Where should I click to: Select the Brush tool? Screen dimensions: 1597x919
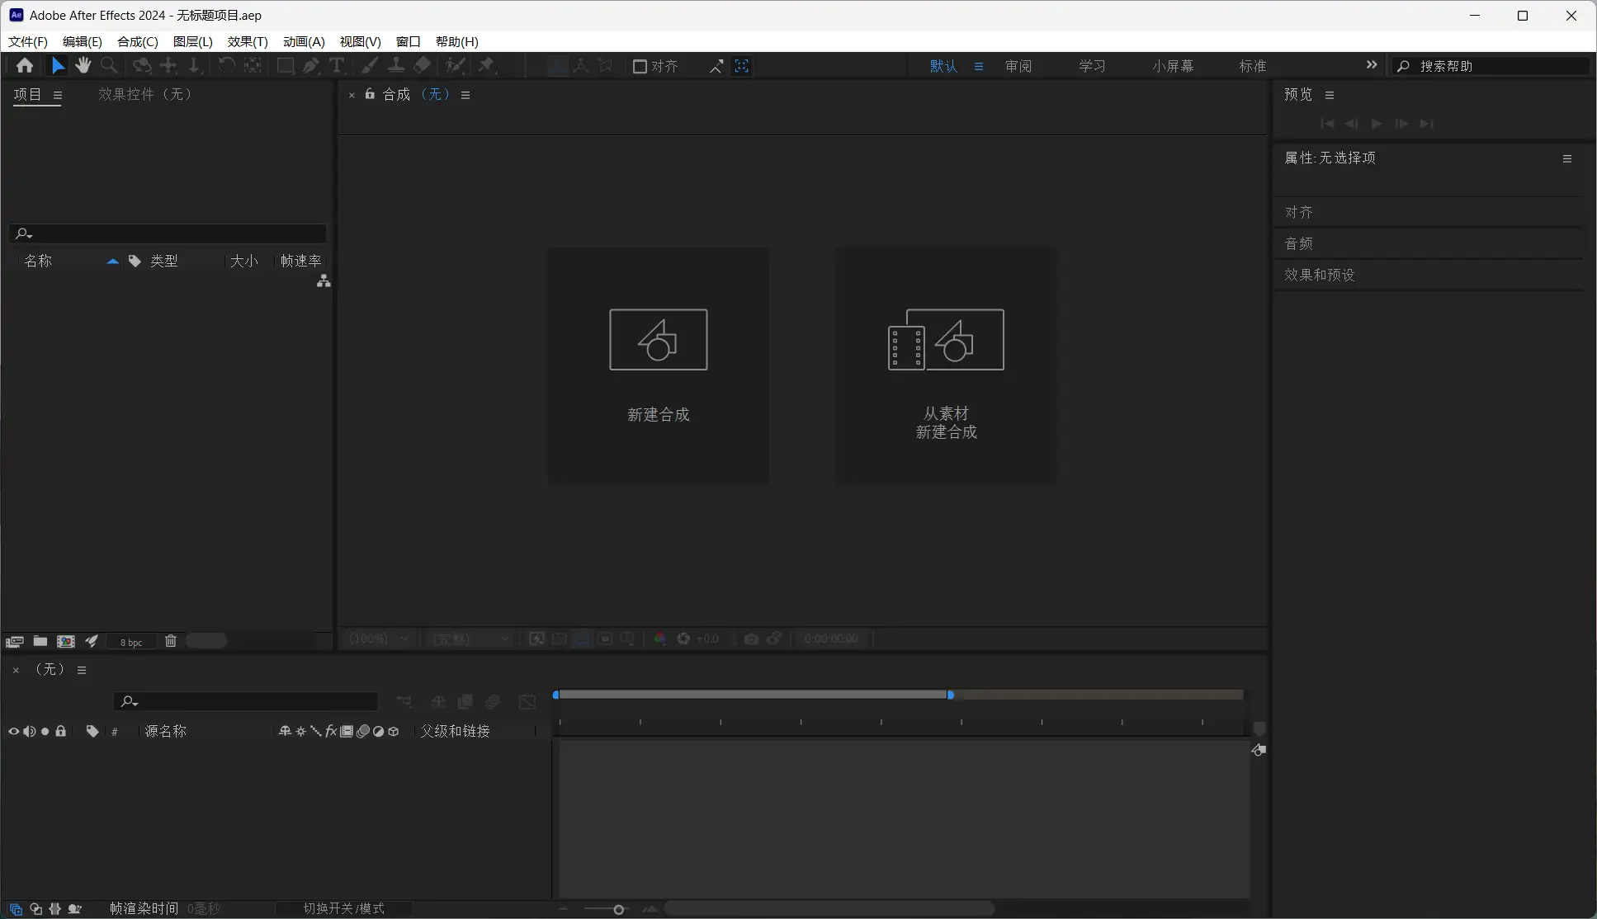[x=370, y=65]
